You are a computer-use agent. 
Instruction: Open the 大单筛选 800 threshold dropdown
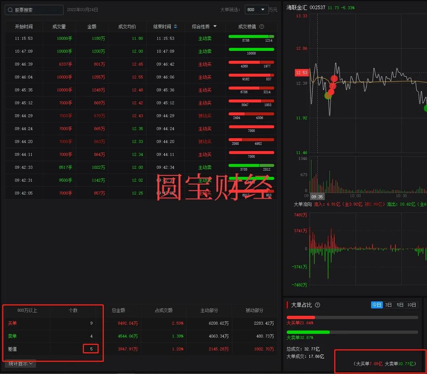click(257, 10)
